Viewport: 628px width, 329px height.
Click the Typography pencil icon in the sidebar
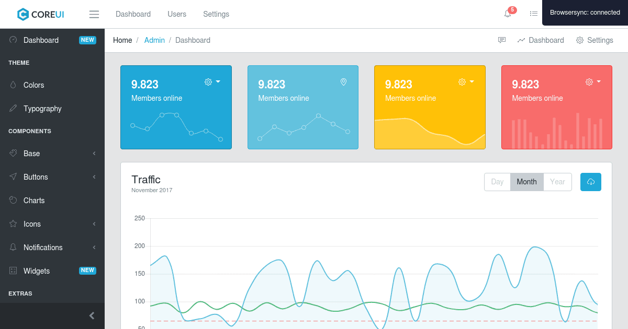[13, 109]
